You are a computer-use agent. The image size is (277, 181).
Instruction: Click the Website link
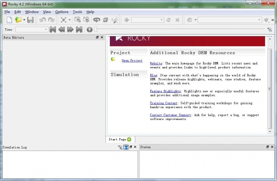[x=156, y=63]
